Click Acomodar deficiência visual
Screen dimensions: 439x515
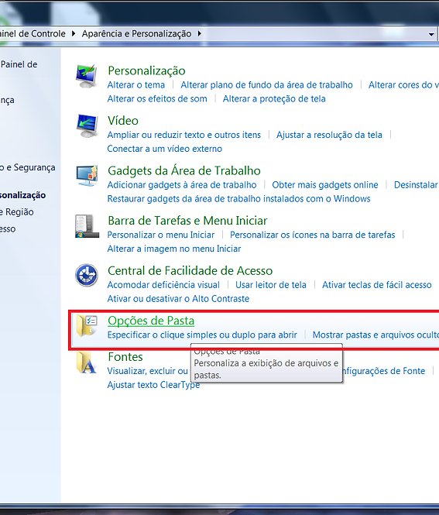[x=163, y=284]
